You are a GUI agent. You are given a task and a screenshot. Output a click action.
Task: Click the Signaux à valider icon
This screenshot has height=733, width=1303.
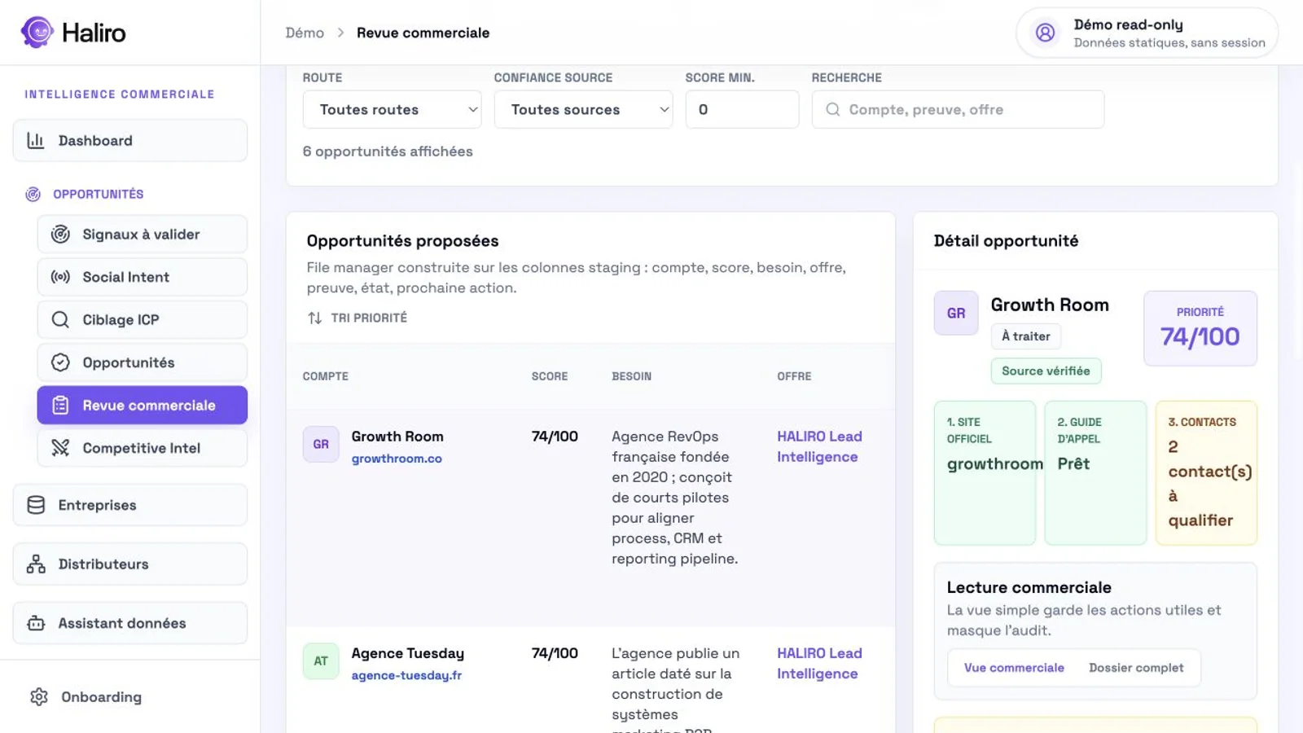pos(60,235)
